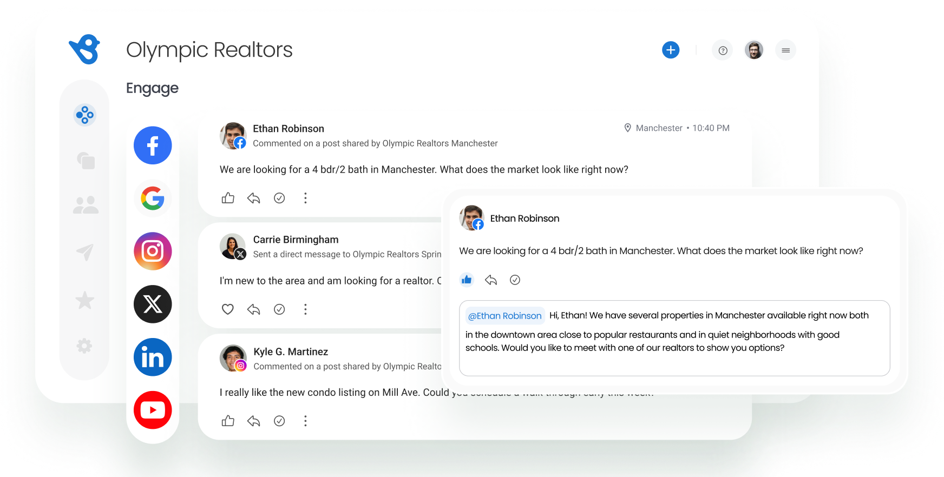
Task: Filter by Google channel
Action: (x=153, y=198)
